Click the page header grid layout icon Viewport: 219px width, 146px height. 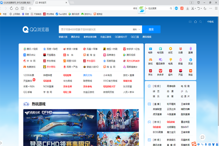[x=190, y=22]
